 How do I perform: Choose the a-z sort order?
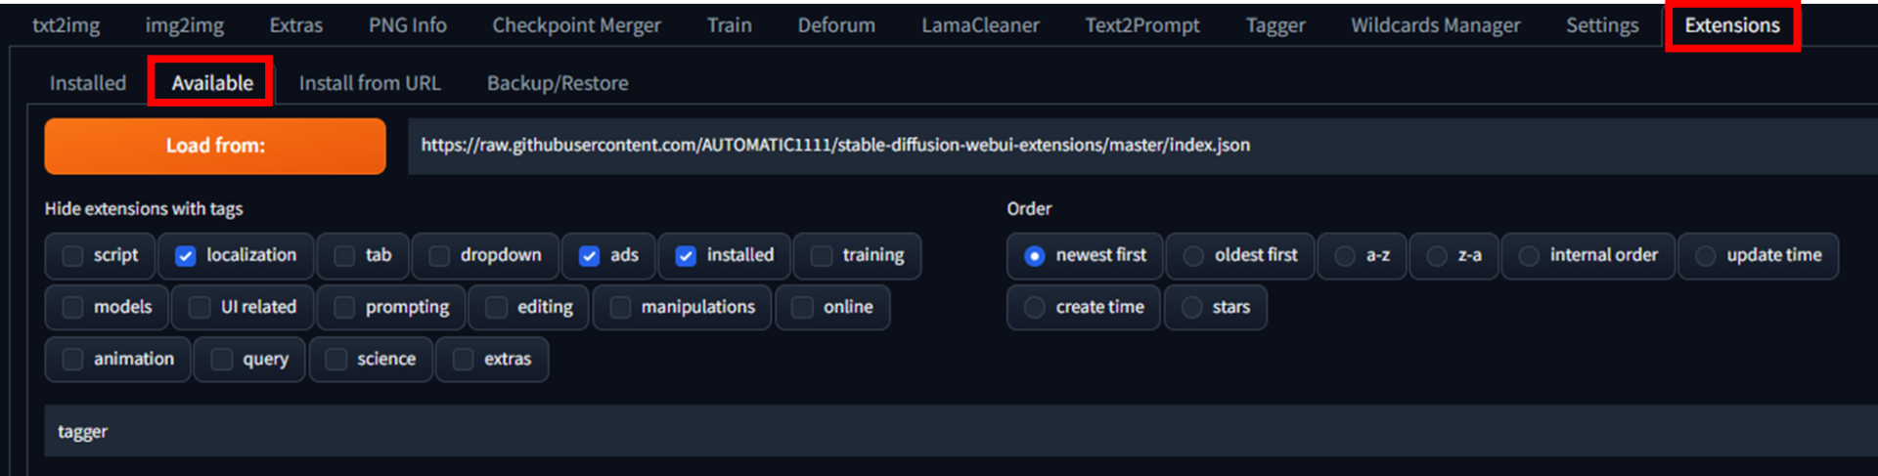(1345, 256)
